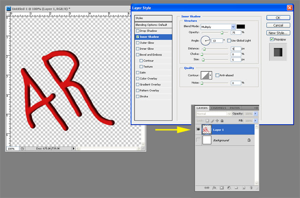
Task: Close the Layer Style dialog
Action: [x=290, y=8]
